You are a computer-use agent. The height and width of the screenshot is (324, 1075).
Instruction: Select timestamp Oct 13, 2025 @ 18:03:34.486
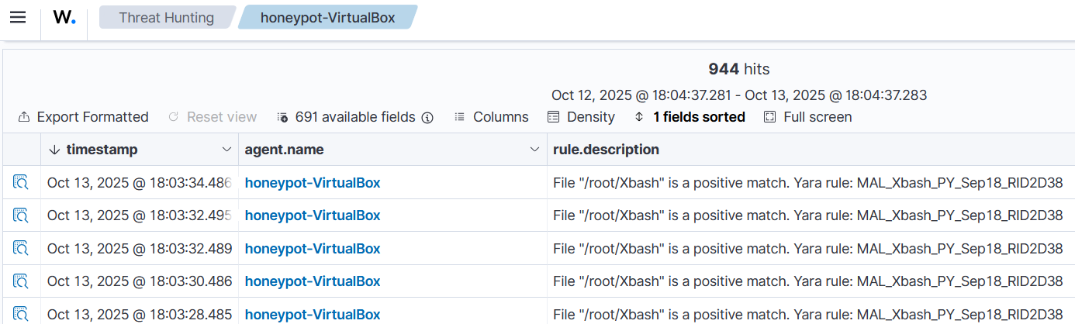[x=140, y=183]
